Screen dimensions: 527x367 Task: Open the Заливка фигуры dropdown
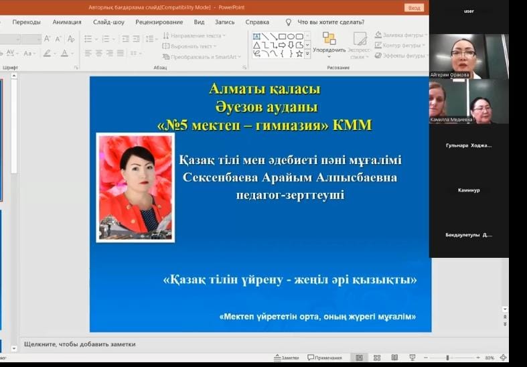(x=400, y=35)
